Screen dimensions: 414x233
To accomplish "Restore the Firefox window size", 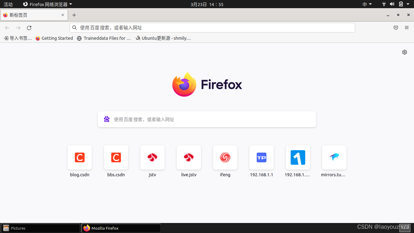I will click(398, 15).
